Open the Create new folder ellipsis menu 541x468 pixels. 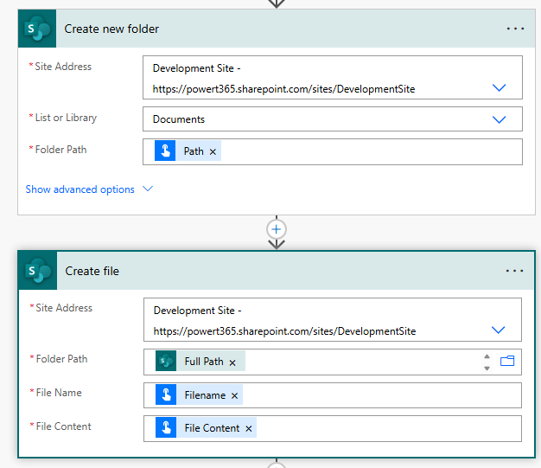click(515, 29)
